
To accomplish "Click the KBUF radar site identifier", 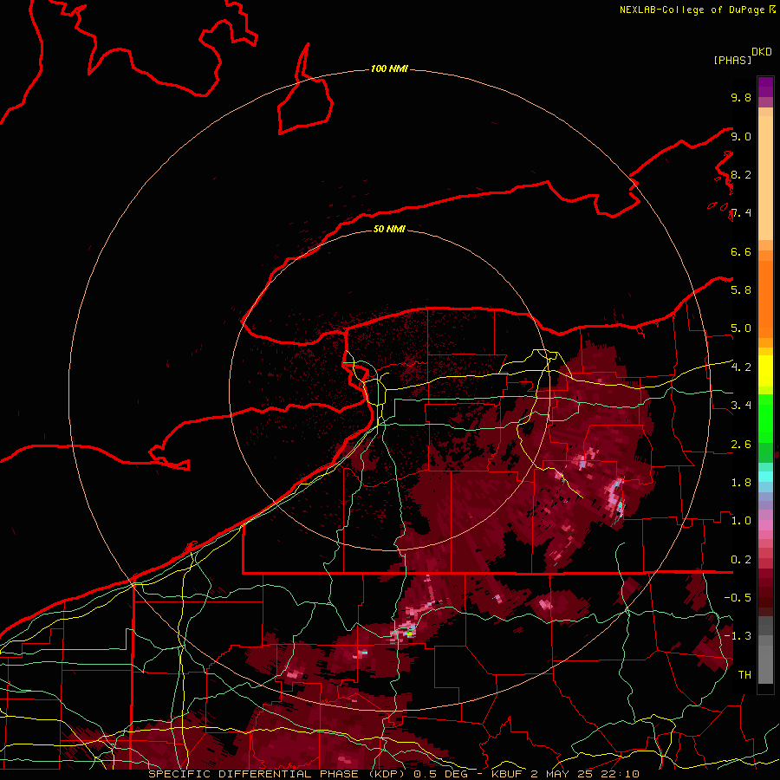I will tap(508, 774).
